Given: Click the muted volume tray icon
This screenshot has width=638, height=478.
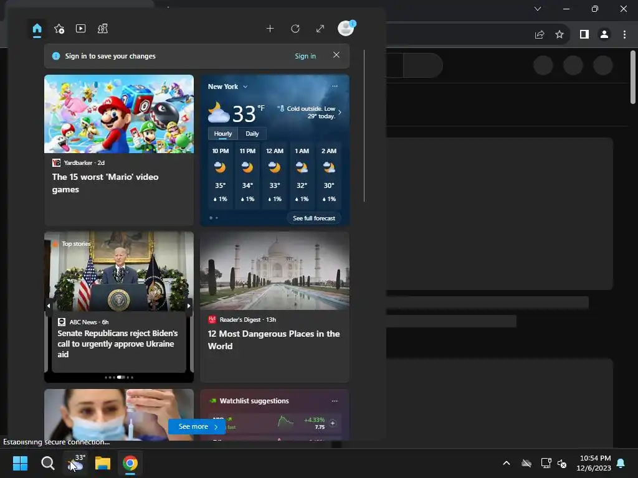Looking at the screenshot, I should click(x=563, y=463).
